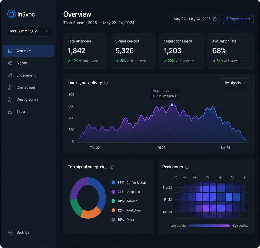260x248 pixels.
Task: Click the purple Deep talks legend dot
Action: point(113,192)
